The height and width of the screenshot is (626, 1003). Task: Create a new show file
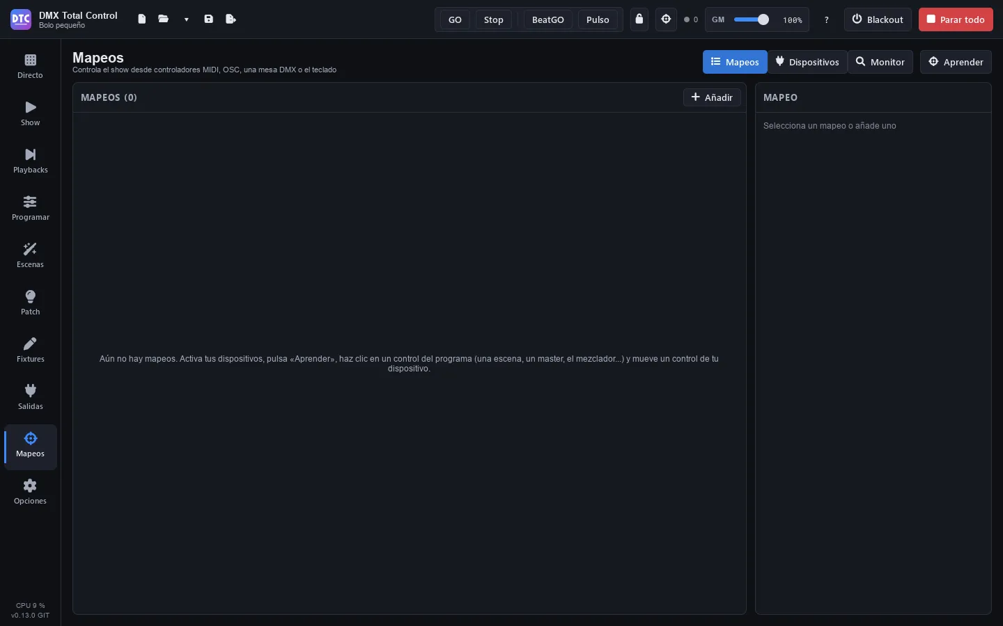point(142,19)
